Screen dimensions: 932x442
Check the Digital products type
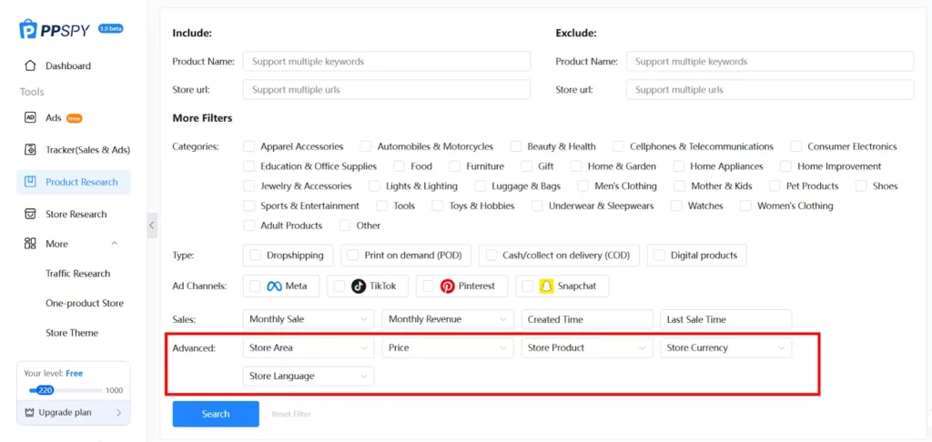659,256
